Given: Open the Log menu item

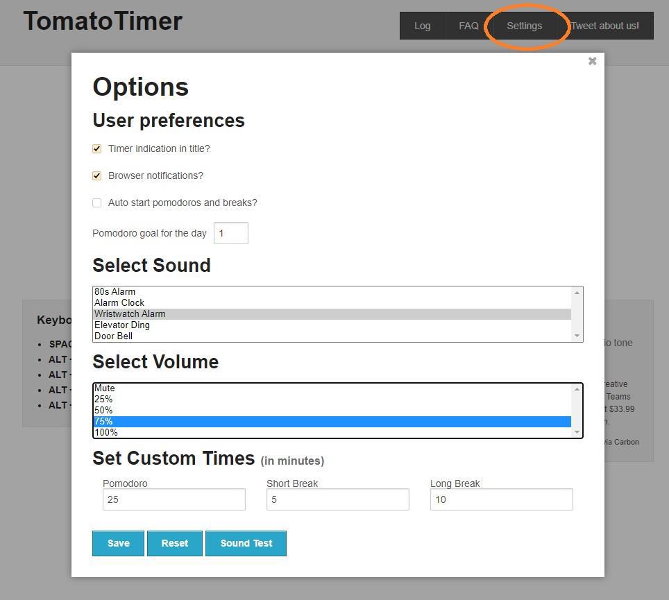Looking at the screenshot, I should tap(422, 26).
